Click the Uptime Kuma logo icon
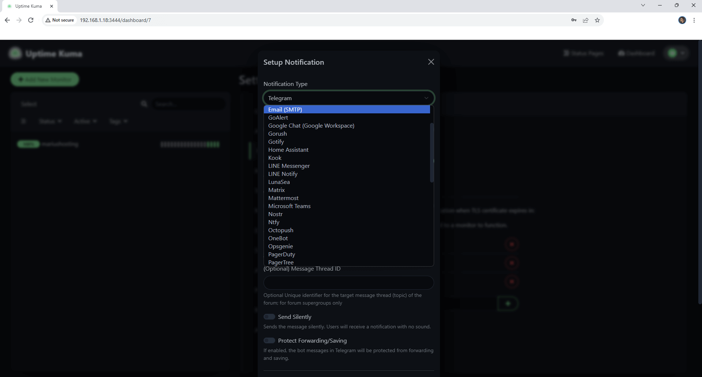 15,53
